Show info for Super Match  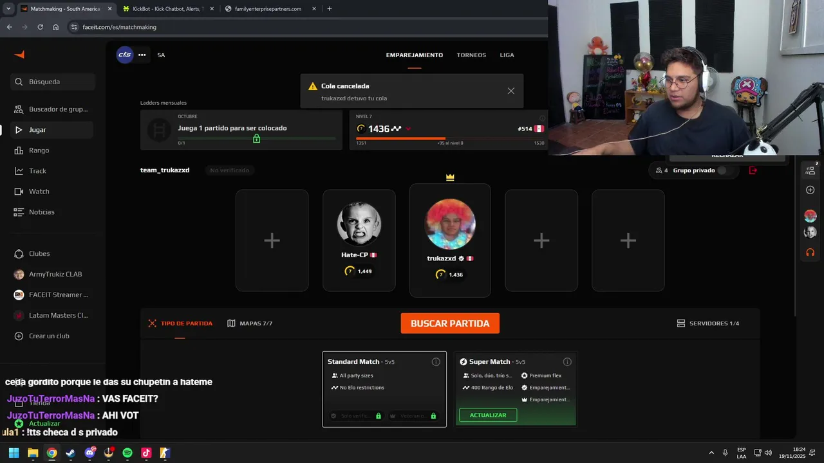coord(567,362)
